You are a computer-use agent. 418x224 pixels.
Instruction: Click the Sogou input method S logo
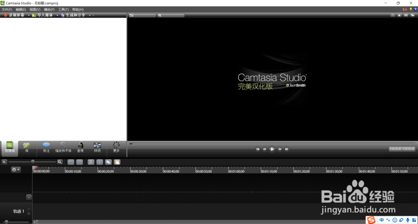370,220
